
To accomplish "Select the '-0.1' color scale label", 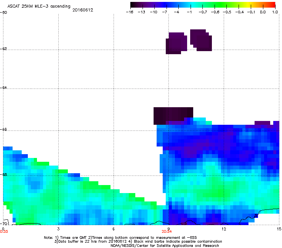I will click(x=251, y=12).
